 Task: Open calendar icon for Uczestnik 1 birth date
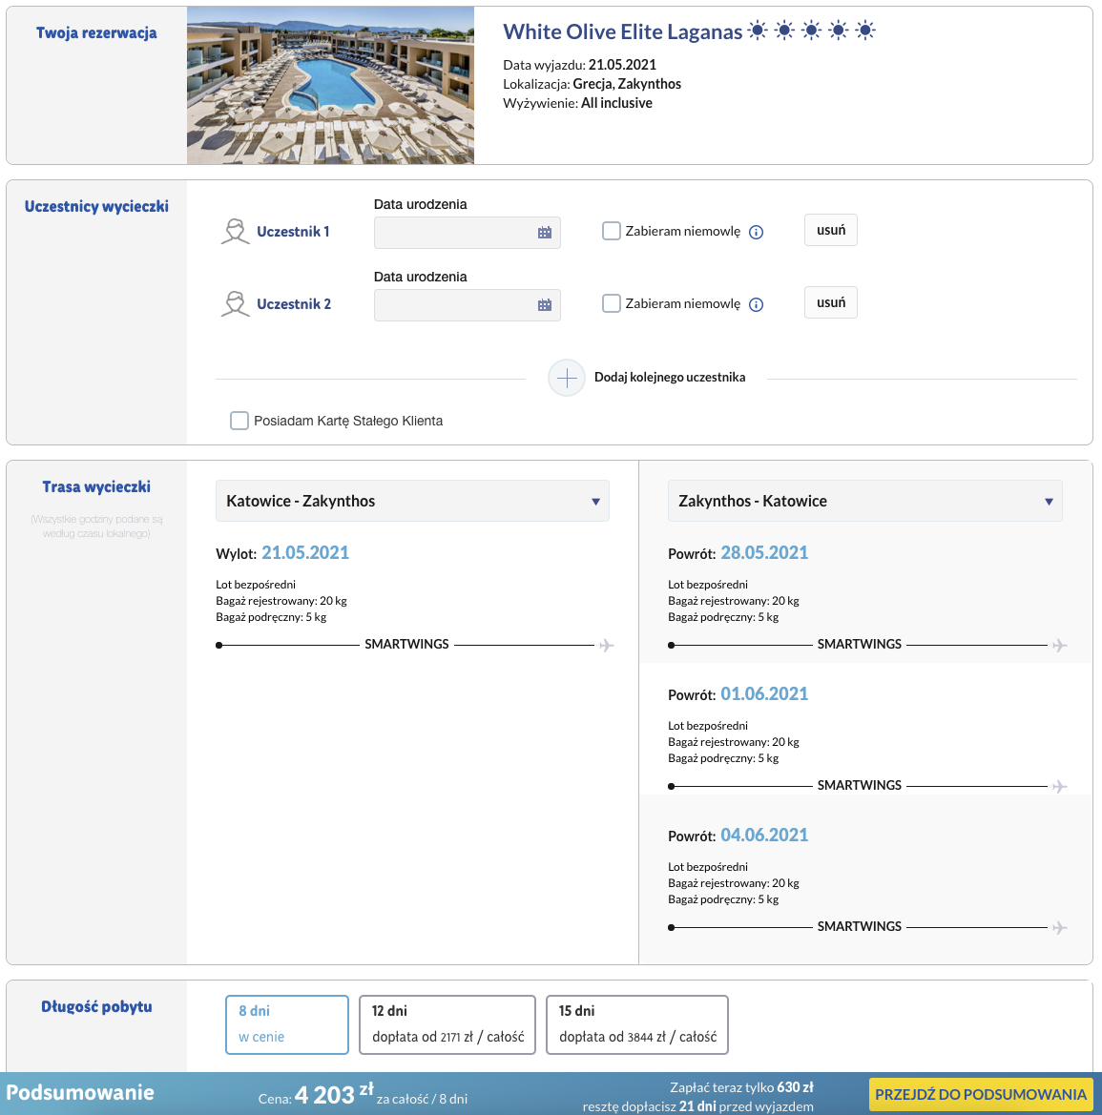coord(544,233)
